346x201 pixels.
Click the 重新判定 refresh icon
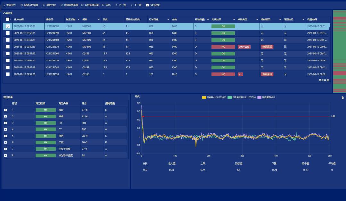pos(44,5)
